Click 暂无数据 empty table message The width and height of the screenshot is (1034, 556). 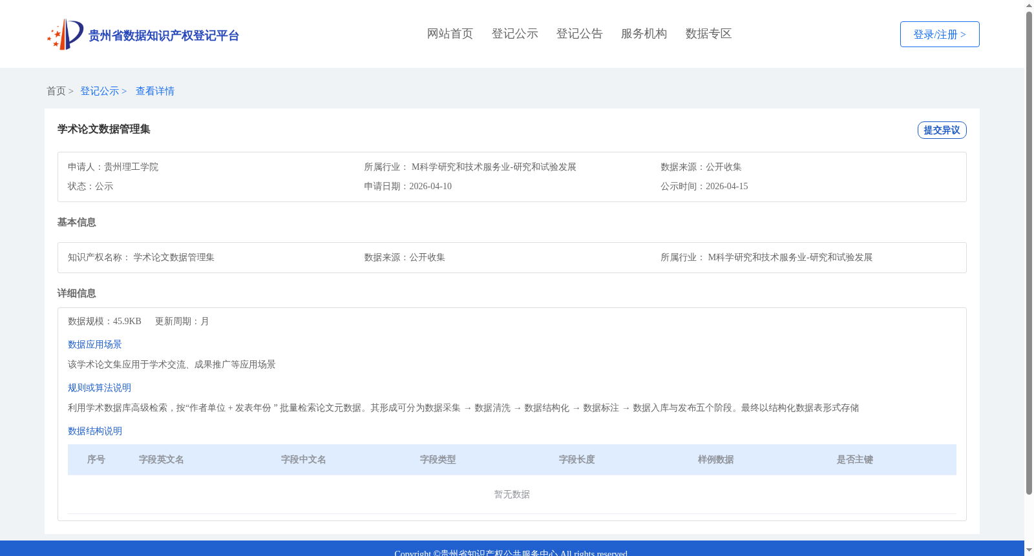pyautogui.click(x=512, y=494)
